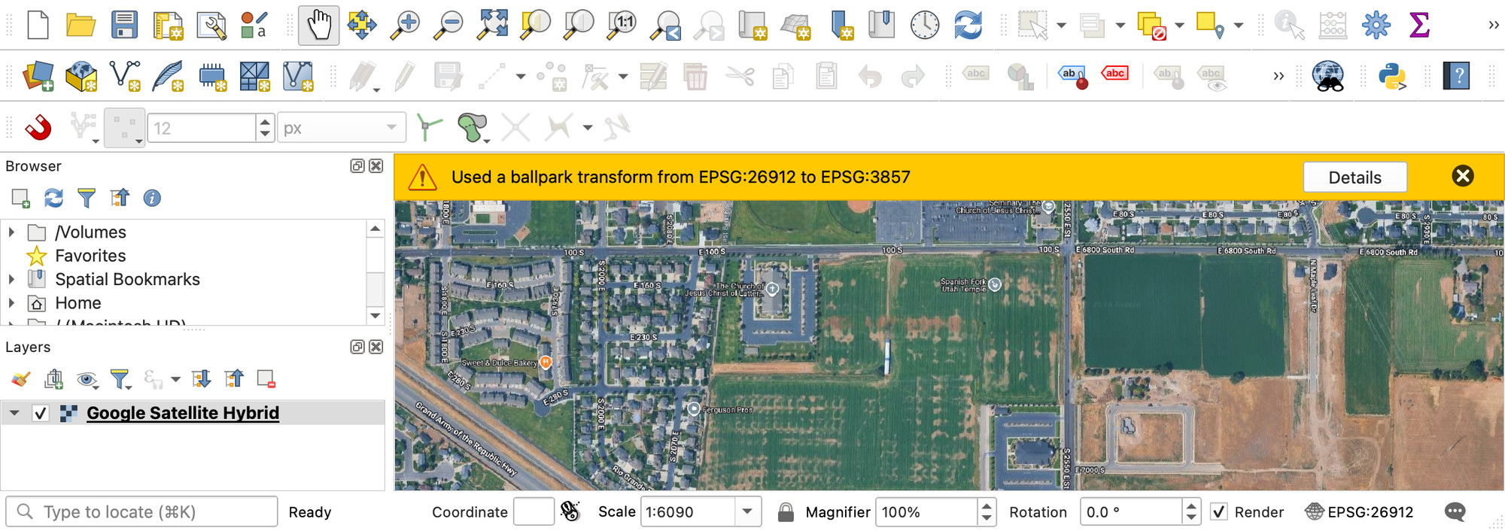
Task: Select the Zoom In tool
Action: [x=405, y=25]
